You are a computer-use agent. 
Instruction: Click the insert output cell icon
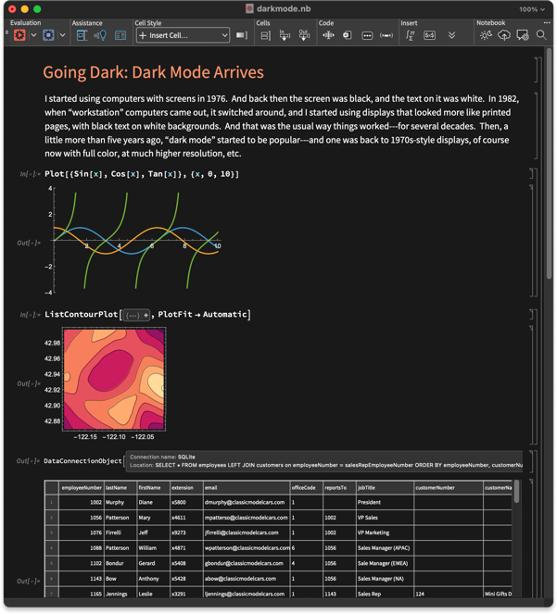pyautogui.click(x=304, y=35)
